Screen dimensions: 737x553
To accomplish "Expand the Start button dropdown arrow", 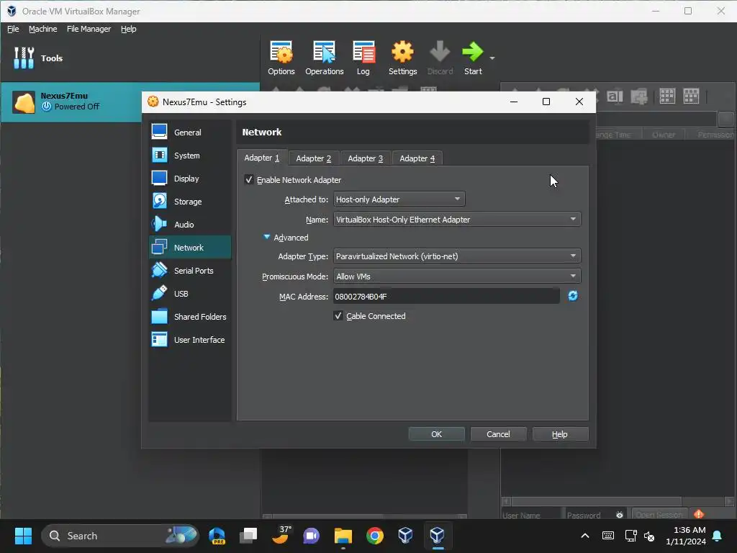I will tap(492, 58).
